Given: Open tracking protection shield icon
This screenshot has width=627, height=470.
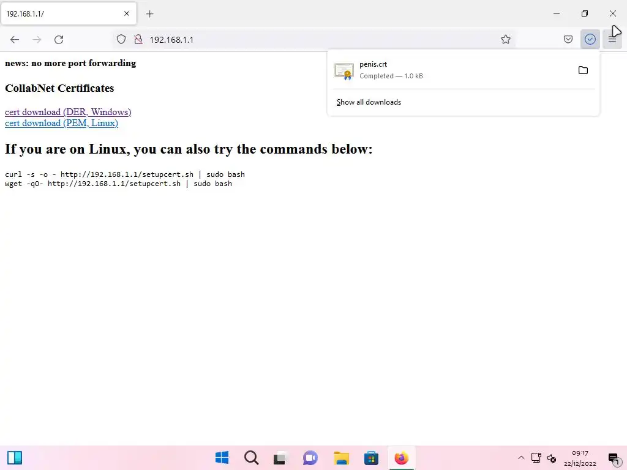Looking at the screenshot, I should pos(121,39).
